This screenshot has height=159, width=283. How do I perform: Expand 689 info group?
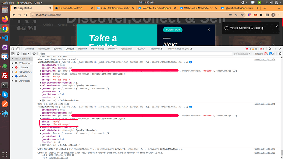click(12, 77)
